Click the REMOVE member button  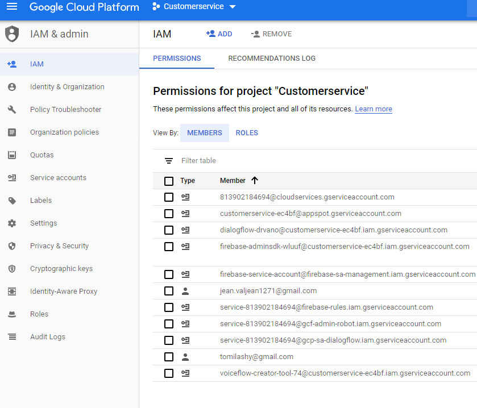pyautogui.click(x=271, y=34)
